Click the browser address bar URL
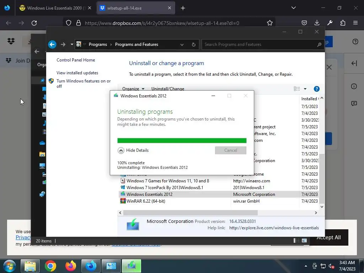 coord(162,23)
